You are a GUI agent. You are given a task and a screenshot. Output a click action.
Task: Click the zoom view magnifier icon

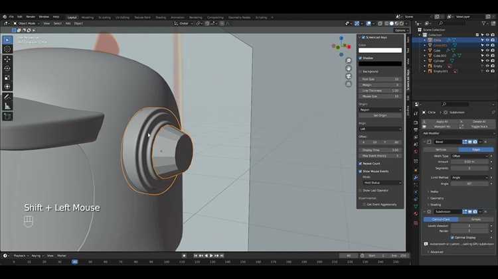[349, 60]
